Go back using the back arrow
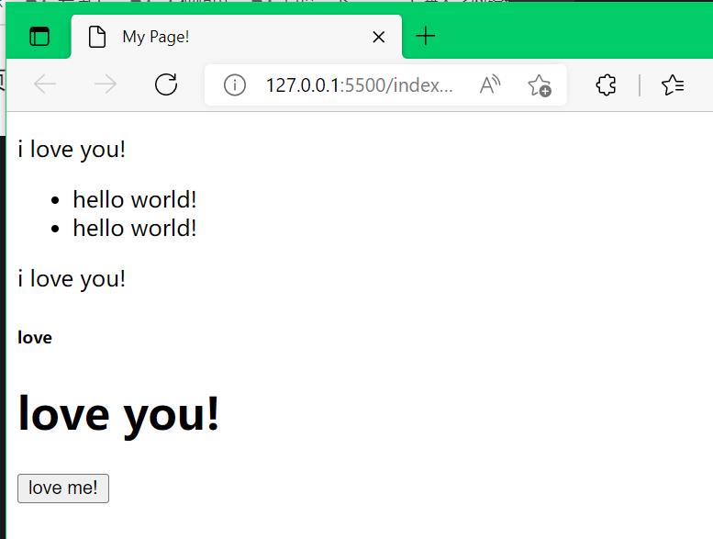This screenshot has height=539, width=713. tap(45, 84)
